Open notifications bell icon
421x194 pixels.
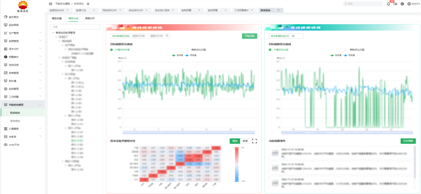tap(389, 4)
